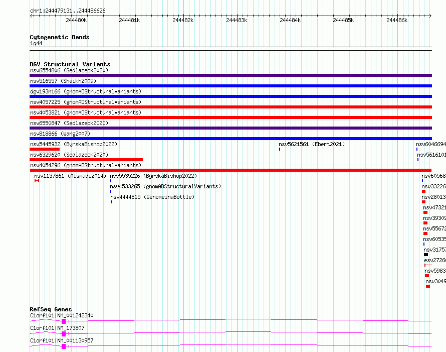
Task: Click the magenta exon box of NM_001242340
Action: pyautogui.click(x=64, y=321)
